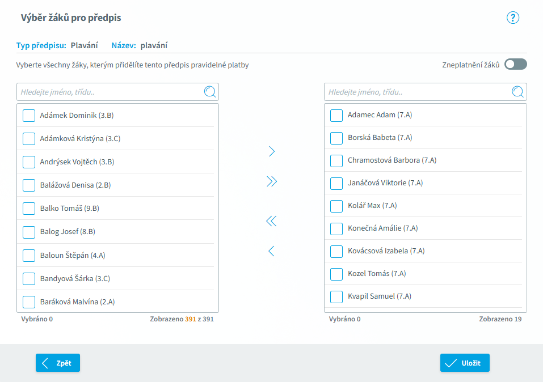The height and width of the screenshot is (382, 543).
Task: Click the search magnifier in left list
Action: pyautogui.click(x=210, y=92)
